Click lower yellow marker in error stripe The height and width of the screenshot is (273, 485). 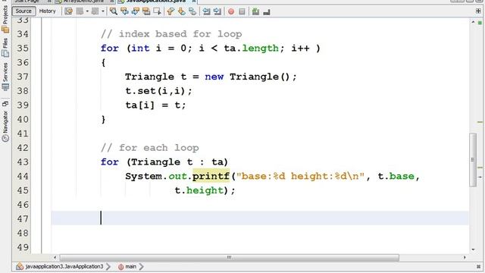pos(480,168)
